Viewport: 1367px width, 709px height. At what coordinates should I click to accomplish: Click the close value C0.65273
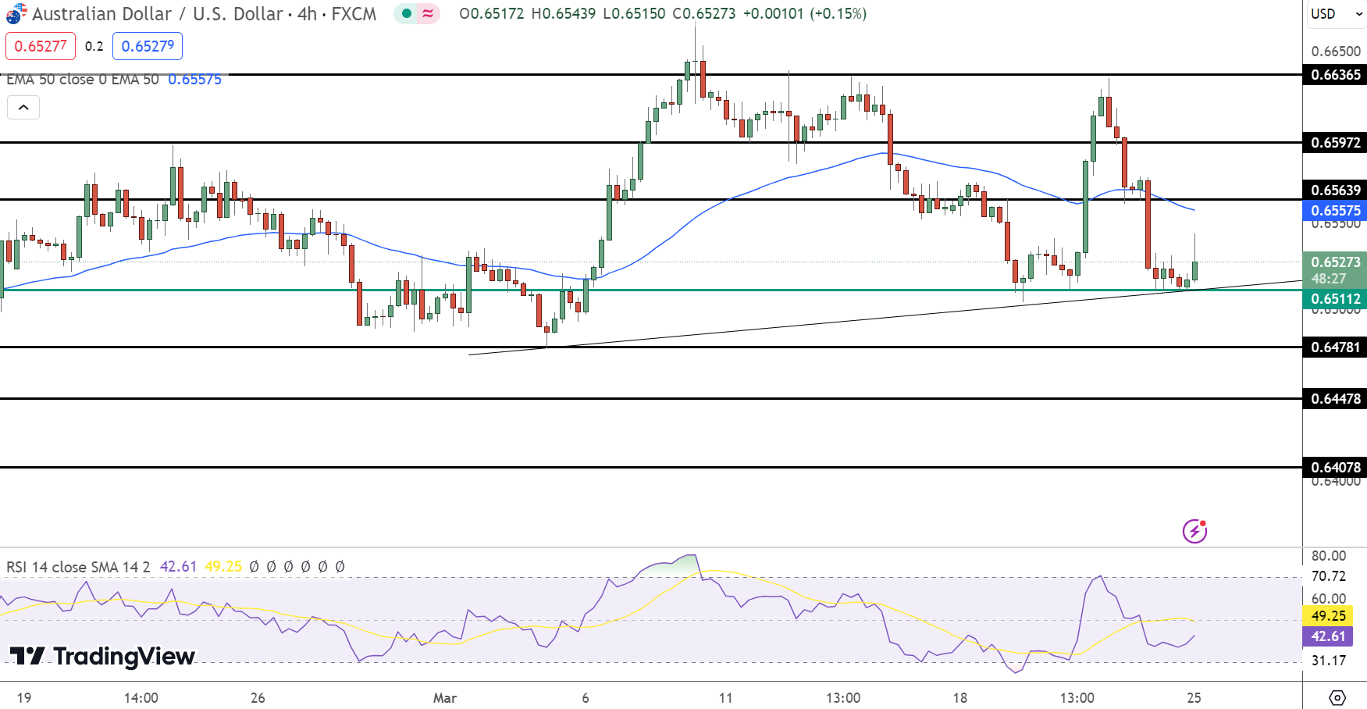click(x=704, y=13)
